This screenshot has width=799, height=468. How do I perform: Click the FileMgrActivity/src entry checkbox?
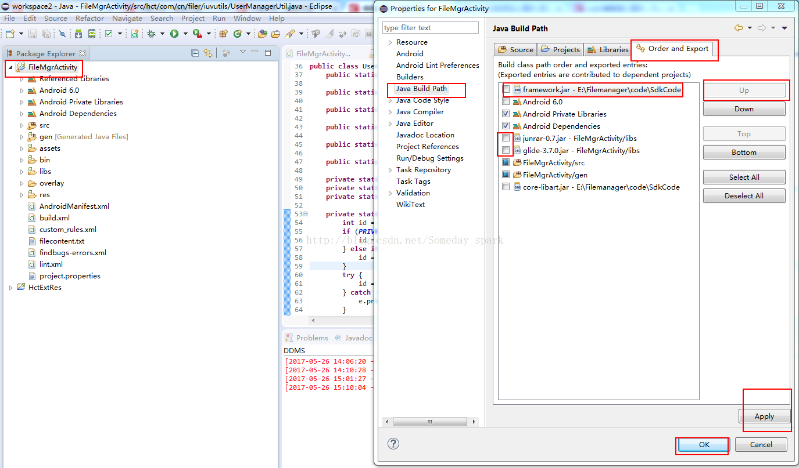pos(506,163)
